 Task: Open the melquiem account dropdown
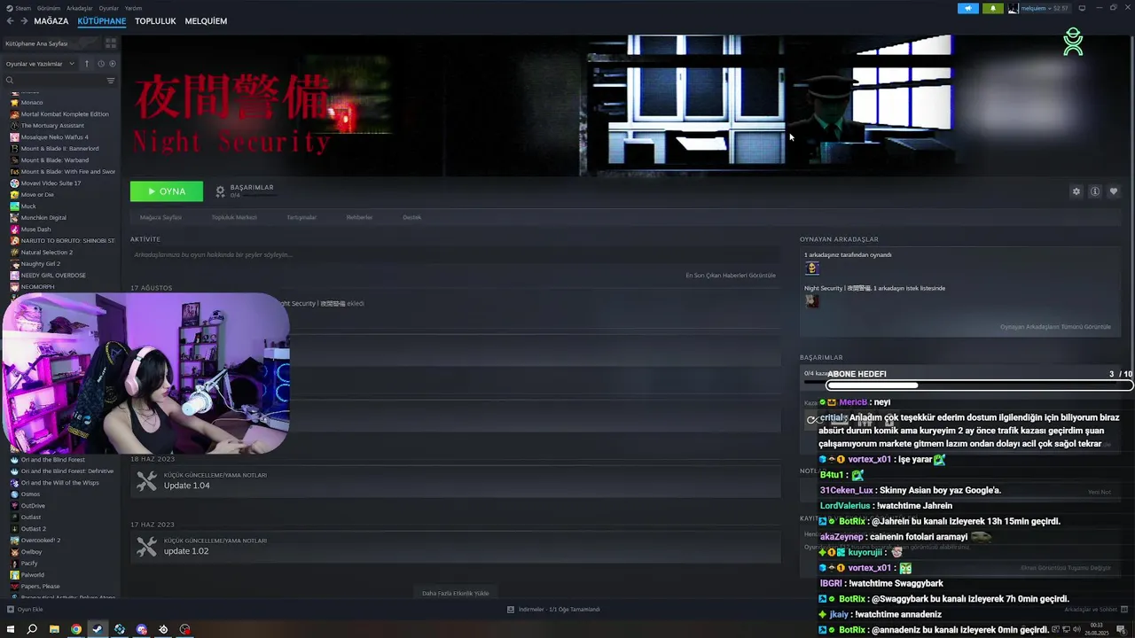[1045, 8]
